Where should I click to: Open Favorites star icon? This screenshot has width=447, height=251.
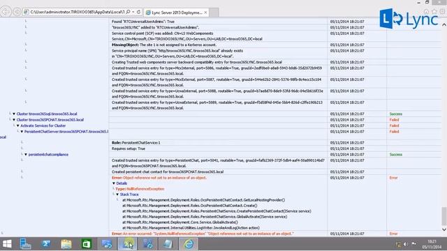[434, 12]
